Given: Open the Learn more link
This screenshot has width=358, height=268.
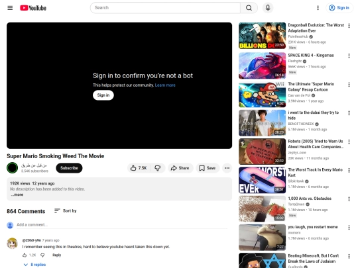Looking at the screenshot, I should coord(165,85).
